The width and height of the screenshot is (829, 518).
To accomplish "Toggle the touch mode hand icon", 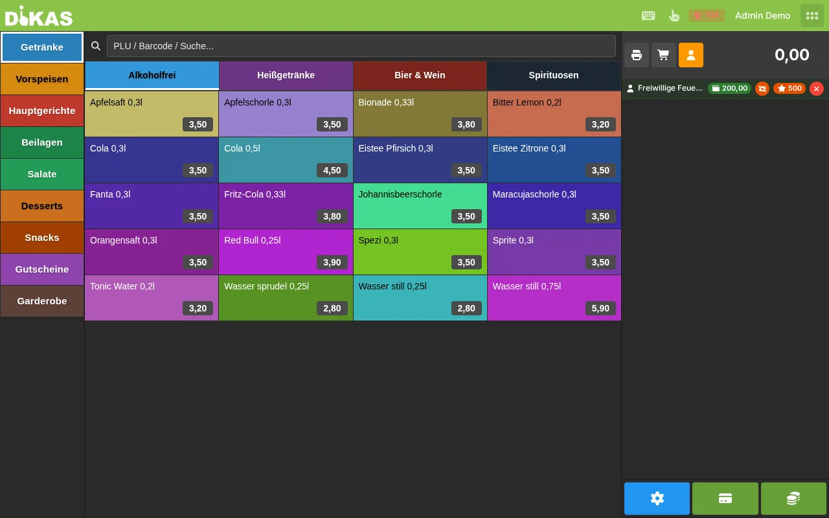I will 674,16.
